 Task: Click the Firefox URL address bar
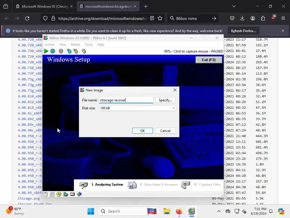pos(103,18)
